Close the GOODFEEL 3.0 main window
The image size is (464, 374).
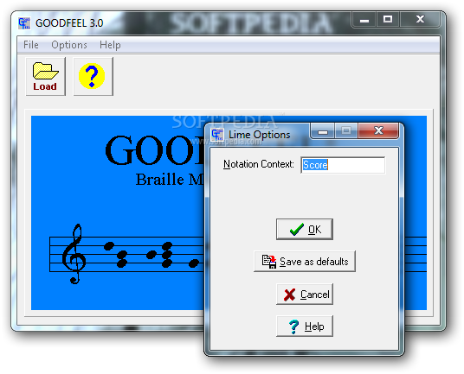pyautogui.click(x=420, y=20)
